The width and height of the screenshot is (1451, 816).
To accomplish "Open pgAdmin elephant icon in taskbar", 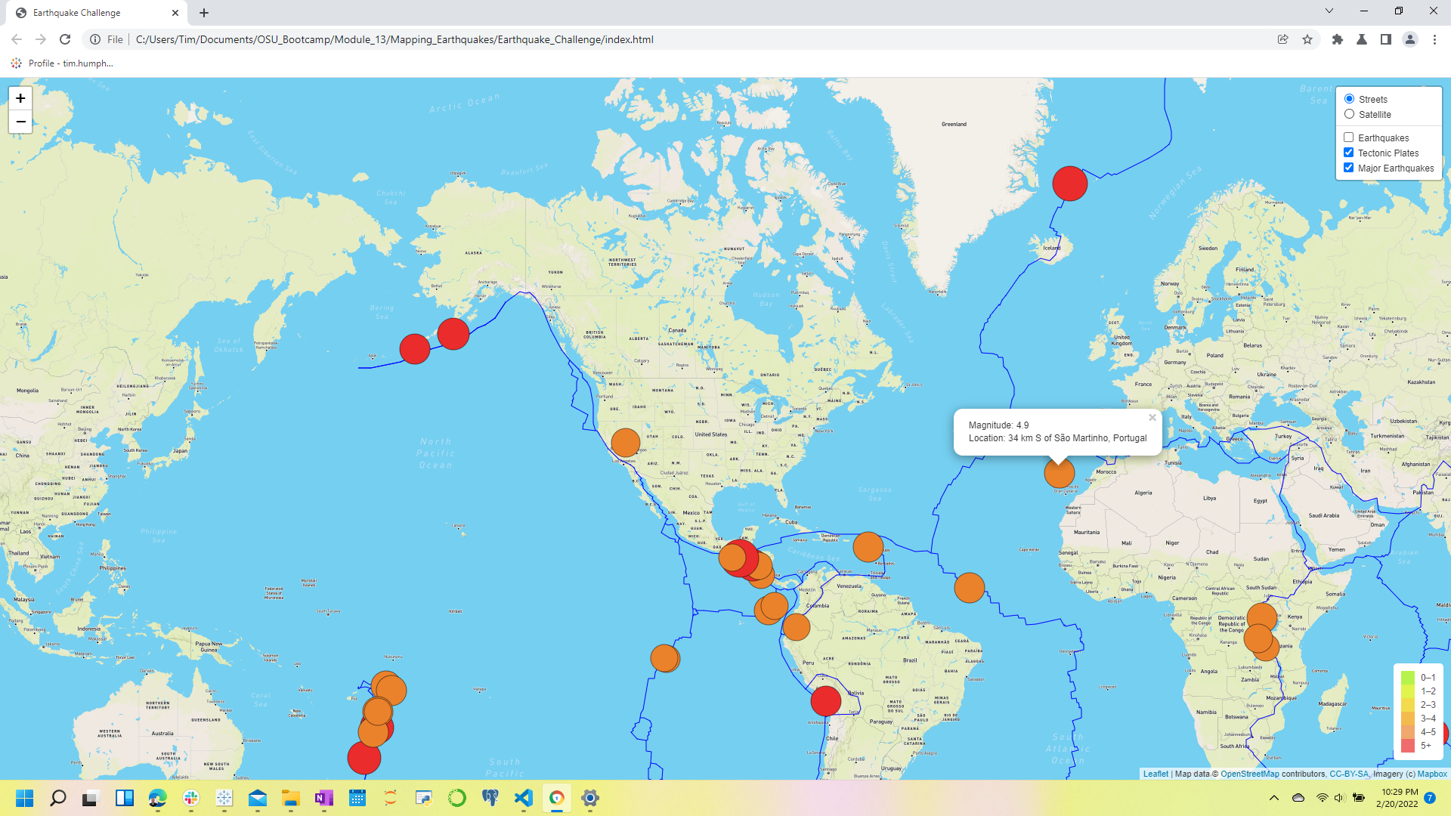I will click(490, 798).
